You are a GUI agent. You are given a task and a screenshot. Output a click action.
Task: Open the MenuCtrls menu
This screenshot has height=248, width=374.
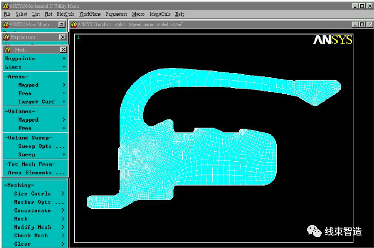(160, 14)
